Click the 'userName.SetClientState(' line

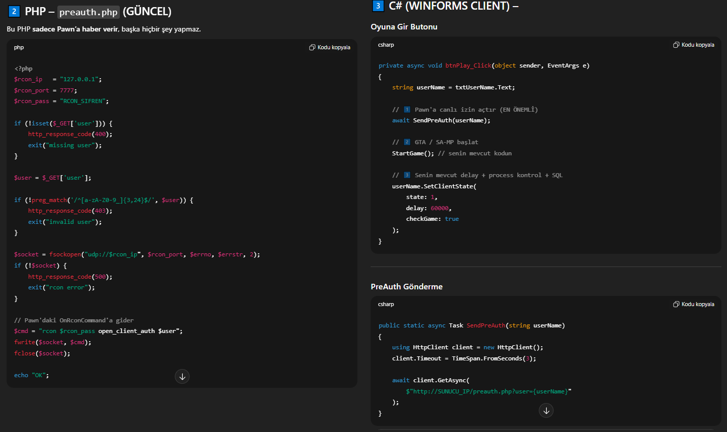click(434, 186)
